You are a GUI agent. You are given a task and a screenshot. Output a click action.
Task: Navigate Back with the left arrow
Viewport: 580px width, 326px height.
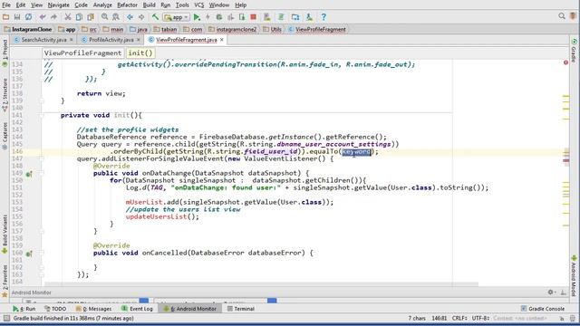tap(130, 17)
